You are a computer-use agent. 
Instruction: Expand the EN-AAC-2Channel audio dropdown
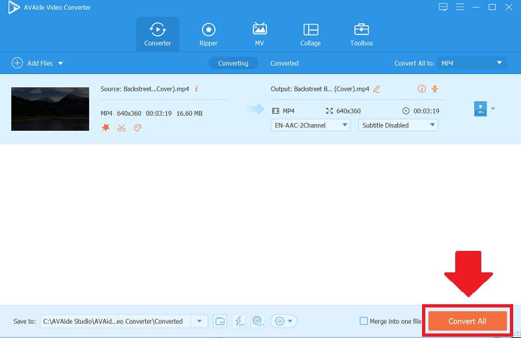(310, 125)
